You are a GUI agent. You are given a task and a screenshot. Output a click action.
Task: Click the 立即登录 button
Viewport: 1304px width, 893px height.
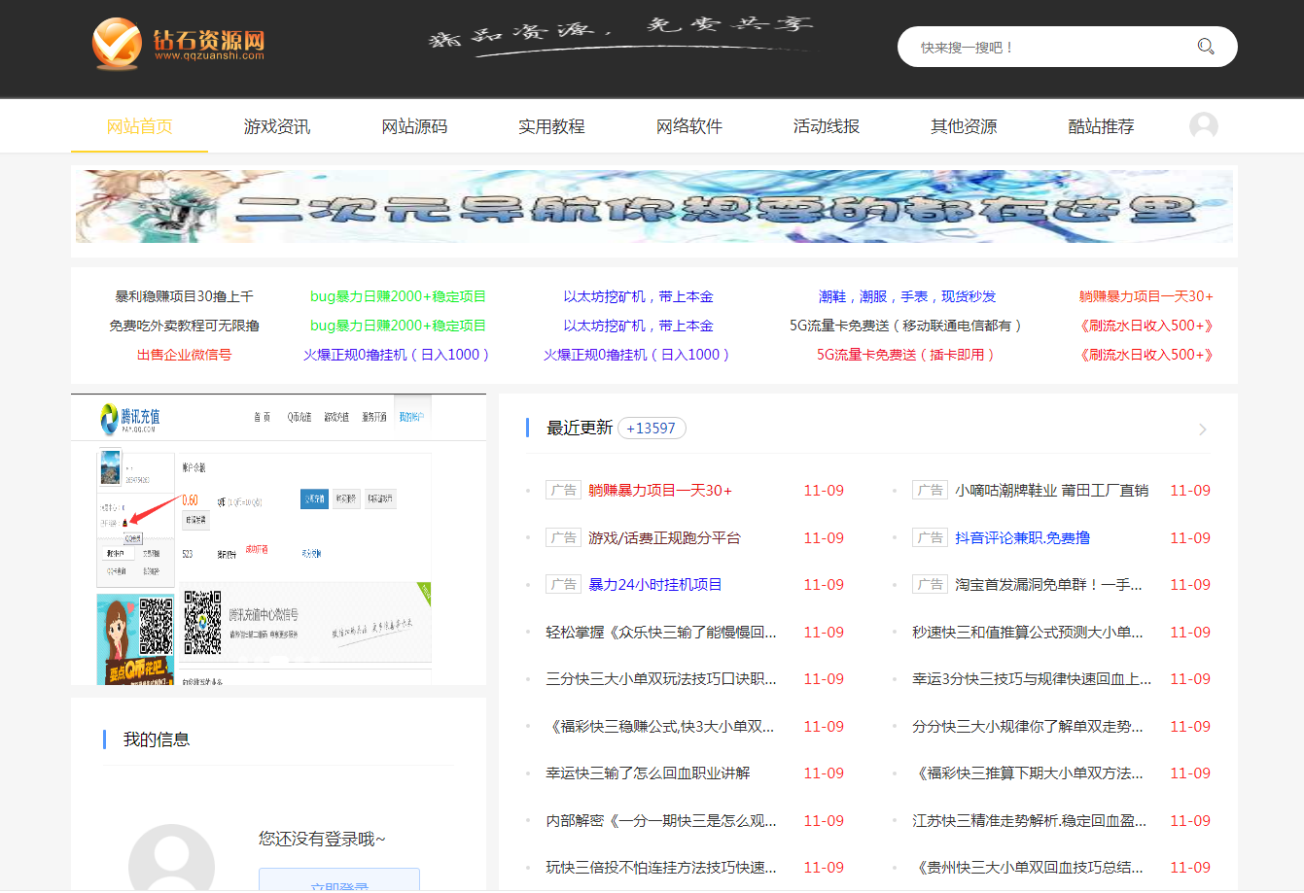339,881
